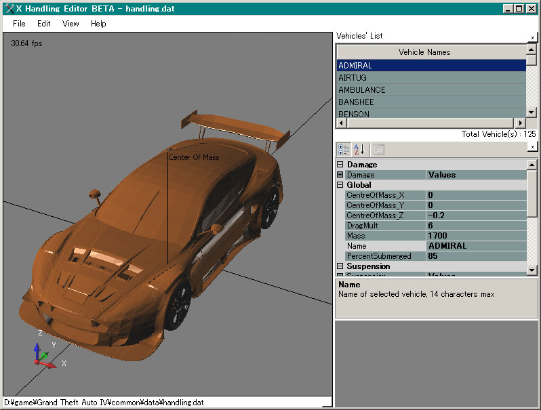541x410 pixels.
Task: Click the CentreOfMass_X value field
Action: click(x=477, y=195)
